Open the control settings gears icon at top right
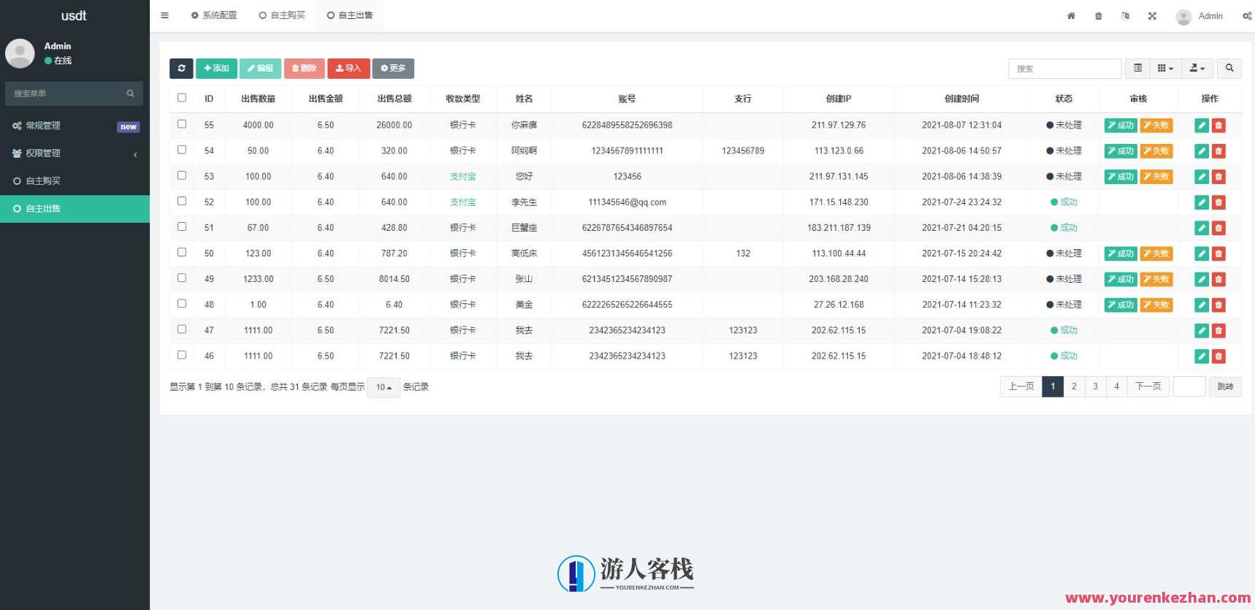Image resolution: width=1255 pixels, height=610 pixels. point(1247,16)
